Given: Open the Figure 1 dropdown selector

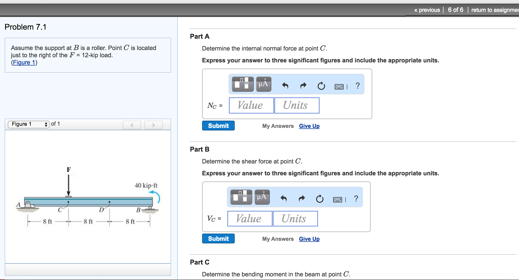Looking at the screenshot, I should [x=28, y=124].
